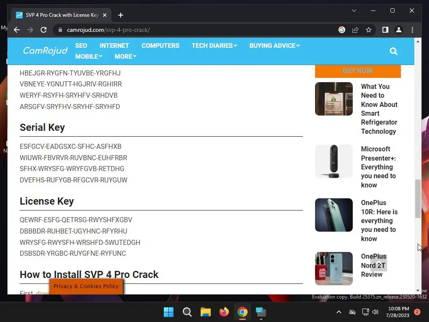Open the OnePlus Nord 2T Review link
Image resolution: width=429 pixels, height=322 pixels.
(x=373, y=265)
